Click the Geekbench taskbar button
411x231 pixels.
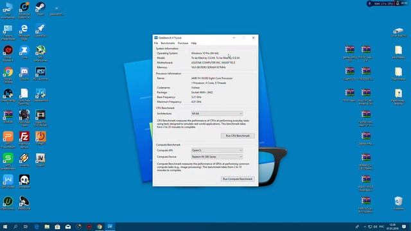pos(110,227)
